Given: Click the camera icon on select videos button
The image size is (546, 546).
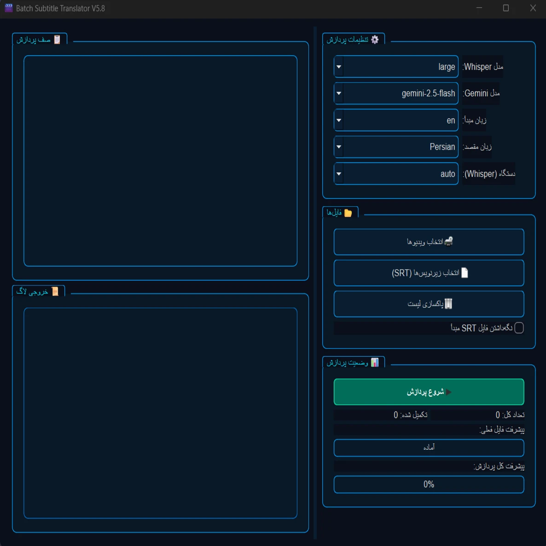Looking at the screenshot, I should (x=448, y=241).
